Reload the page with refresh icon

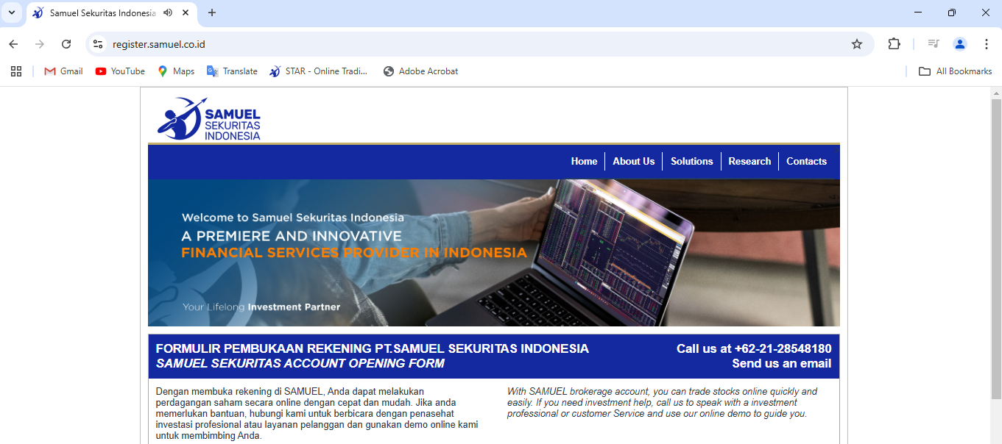click(66, 44)
